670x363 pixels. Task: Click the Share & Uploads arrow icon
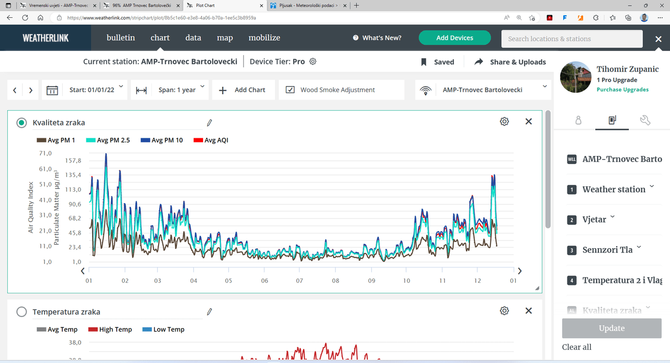(479, 62)
